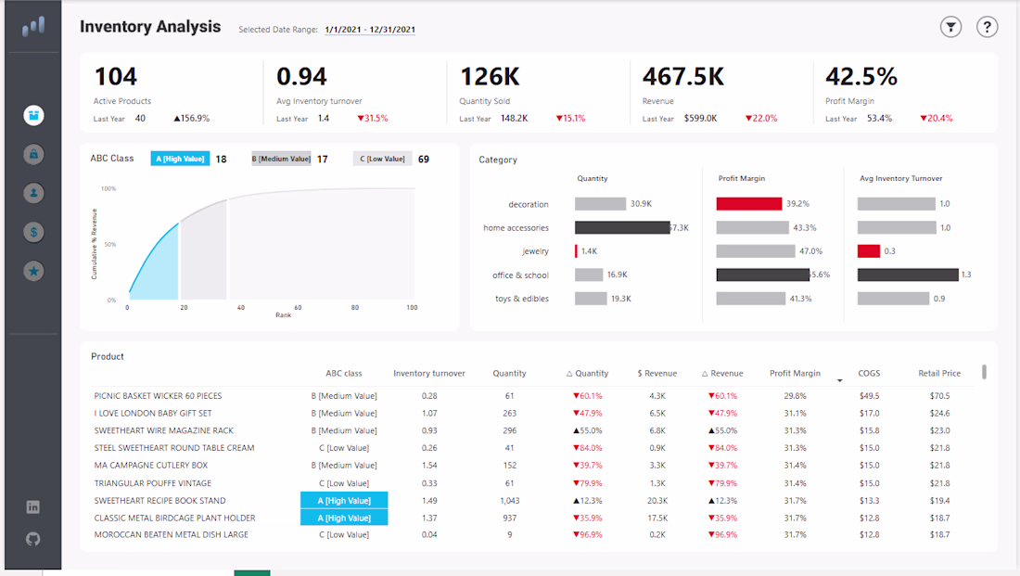Sort by ABC class column header

pos(343,374)
